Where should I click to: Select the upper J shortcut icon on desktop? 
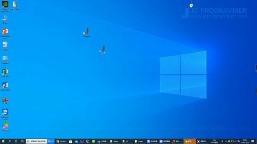(x=86, y=32)
